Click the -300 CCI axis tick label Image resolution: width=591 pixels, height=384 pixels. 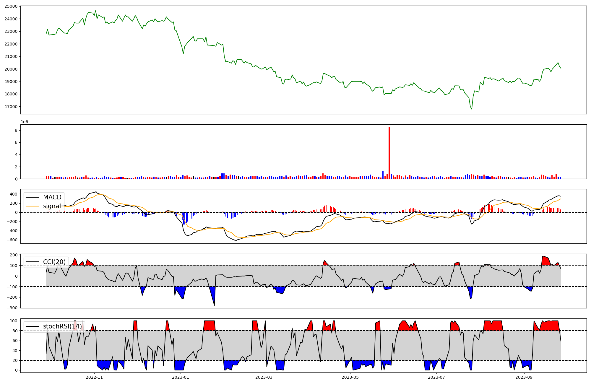(x=12, y=308)
